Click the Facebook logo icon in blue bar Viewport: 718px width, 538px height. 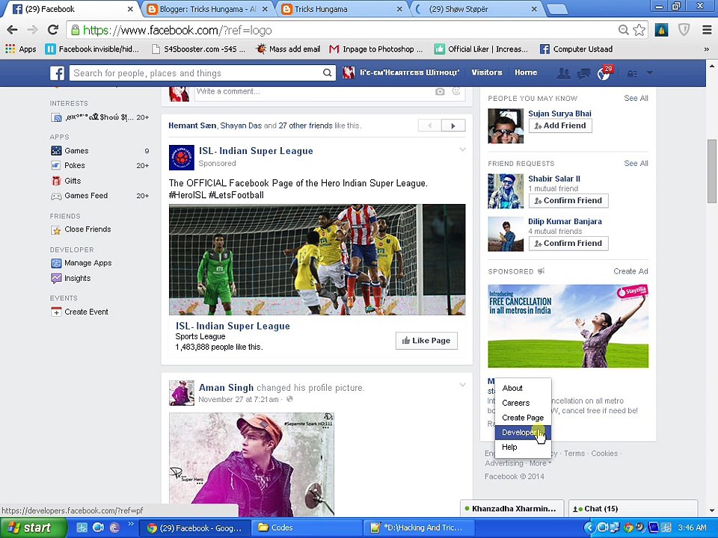coord(58,73)
